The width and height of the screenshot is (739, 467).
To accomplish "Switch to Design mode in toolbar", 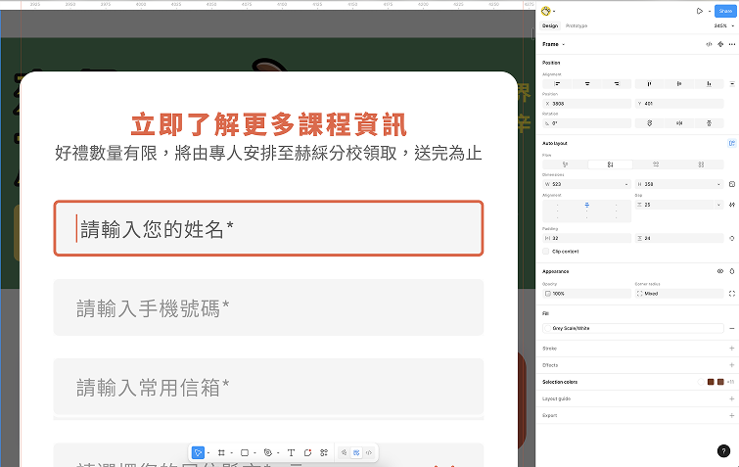I will pyautogui.click(x=356, y=453).
